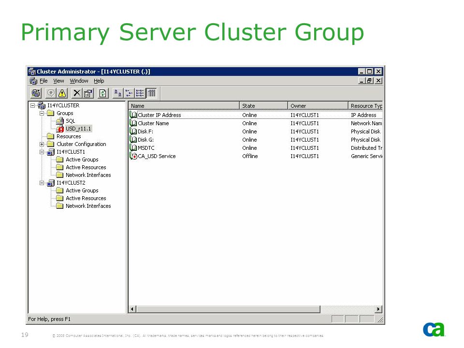Sort by the Owner column header
This screenshot has width=464, height=348.
point(318,106)
